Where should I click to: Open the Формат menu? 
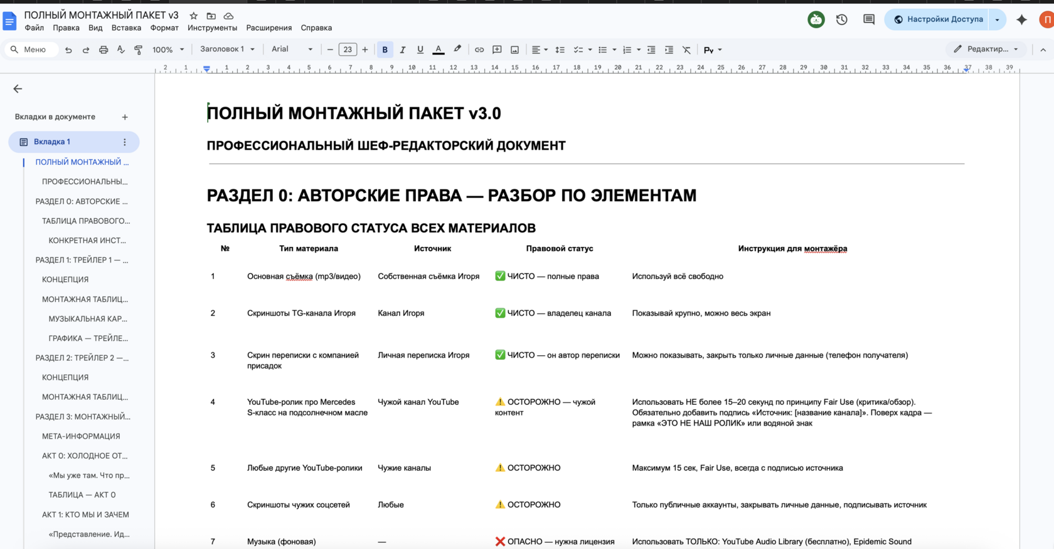point(164,28)
